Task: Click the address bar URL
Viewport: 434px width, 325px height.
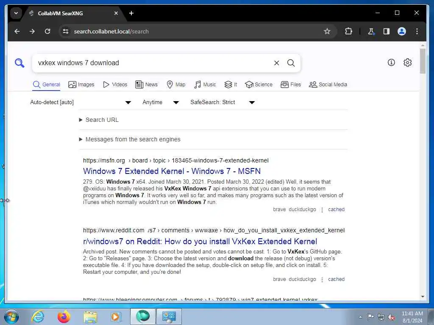Action: [111, 31]
